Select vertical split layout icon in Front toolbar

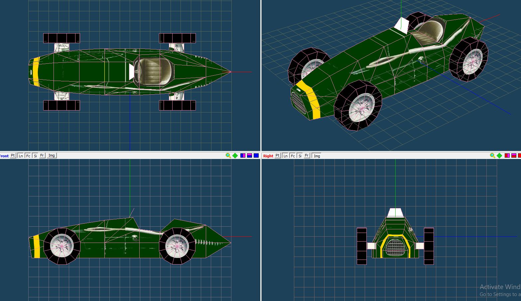[x=243, y=156]
